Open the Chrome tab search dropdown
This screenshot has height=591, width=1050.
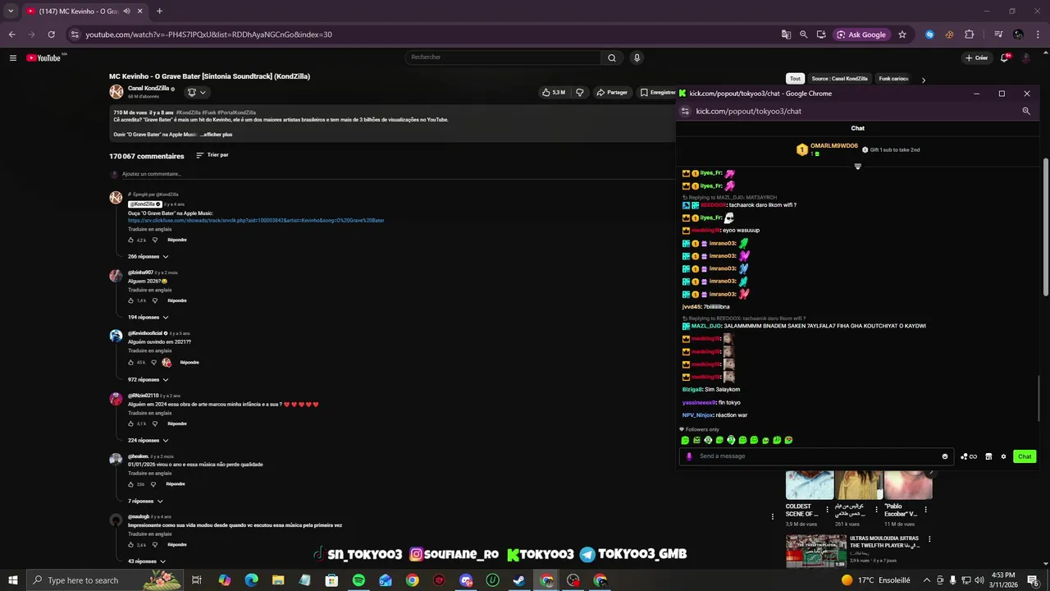(x=11, y=11)
